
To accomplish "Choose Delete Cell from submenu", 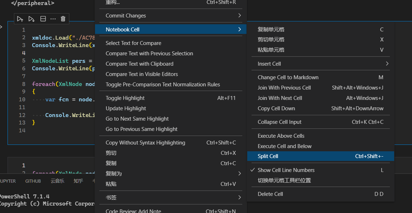I will pyautogui.click(x=321, y=194).
